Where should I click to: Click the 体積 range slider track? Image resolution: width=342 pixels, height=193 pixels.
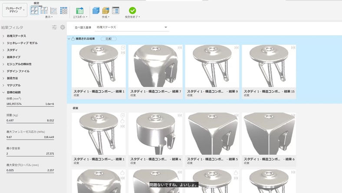[30, 106]
